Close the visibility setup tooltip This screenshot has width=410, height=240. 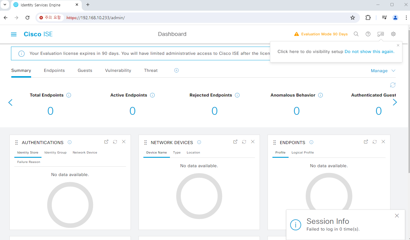pos(398,45)
